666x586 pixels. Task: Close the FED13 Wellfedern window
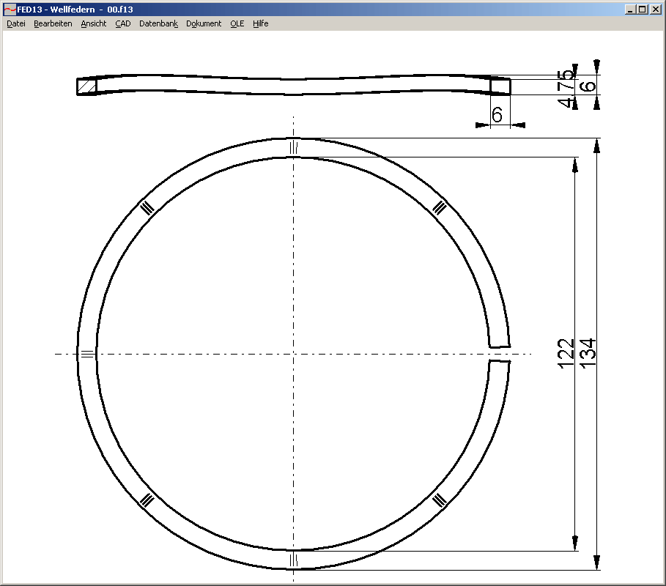[655, 10]
